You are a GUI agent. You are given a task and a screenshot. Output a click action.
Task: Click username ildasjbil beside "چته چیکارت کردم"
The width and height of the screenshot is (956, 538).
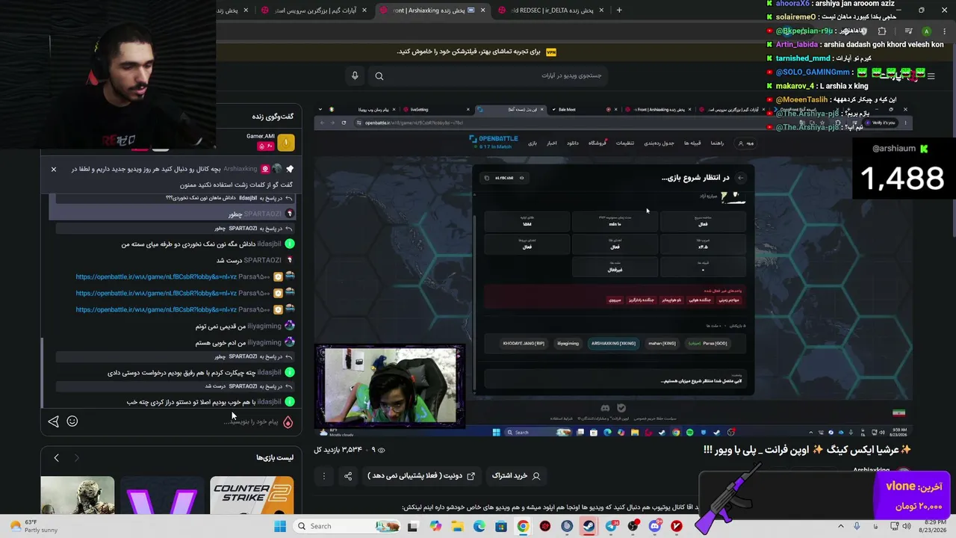click(x=270, y=372)
